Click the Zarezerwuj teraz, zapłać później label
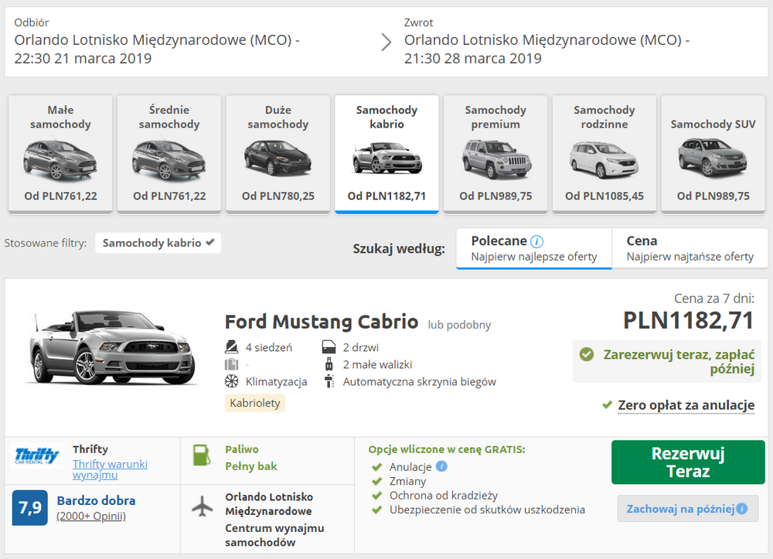The height and width of the screenshot is (559, 773). [679, 361]
